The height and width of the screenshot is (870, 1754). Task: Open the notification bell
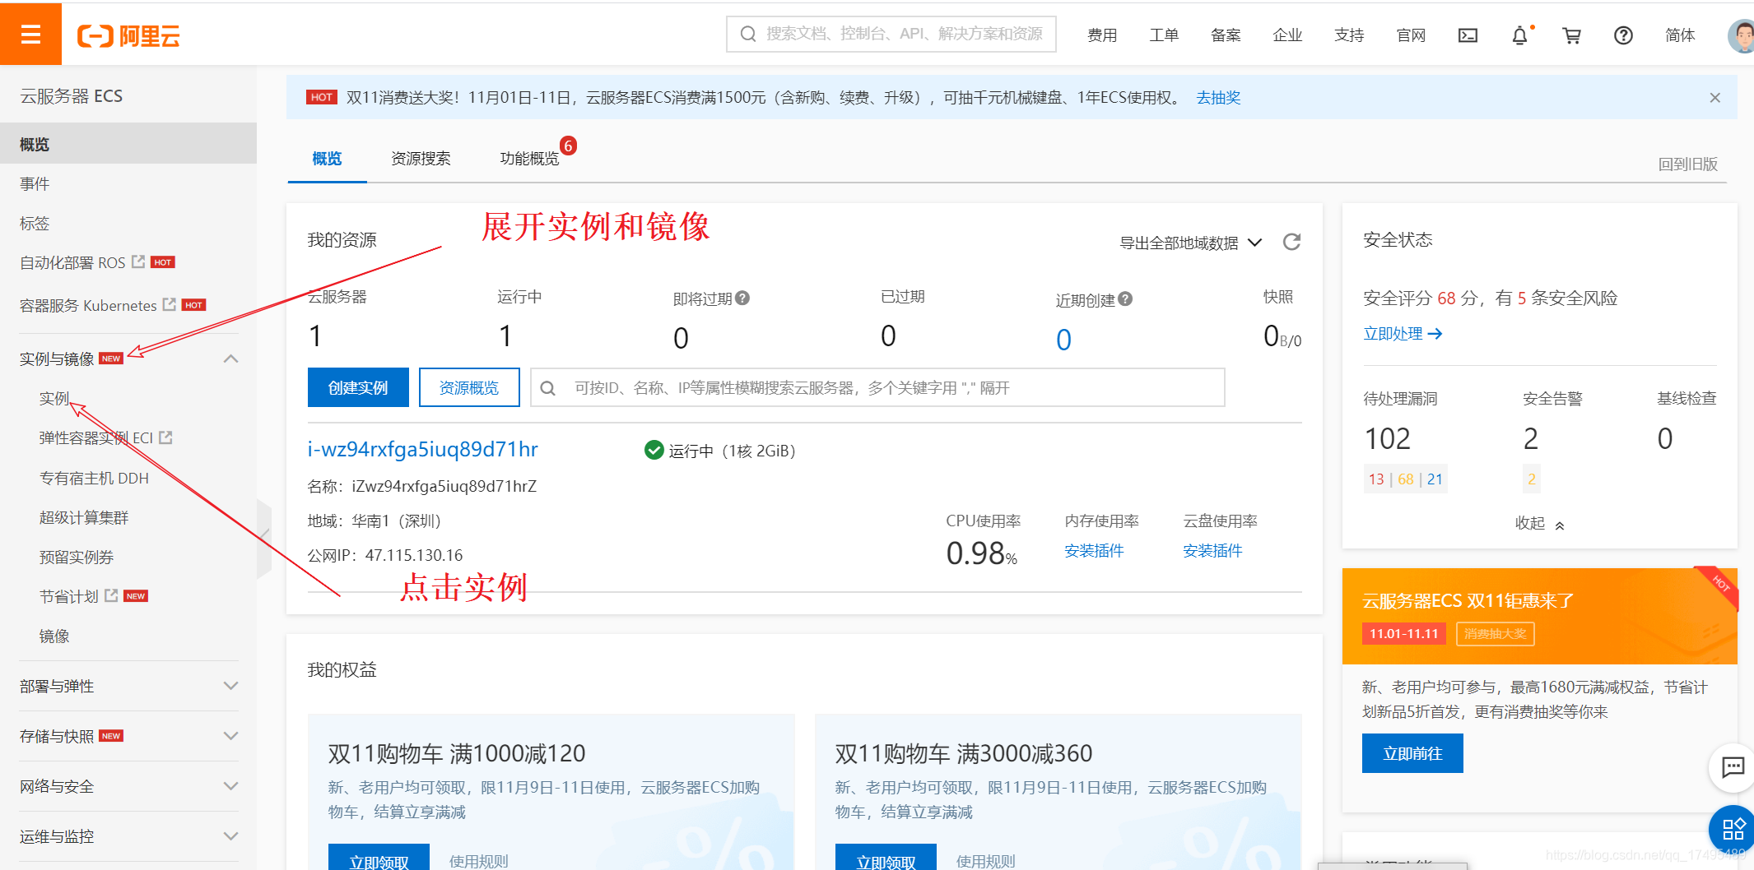(x=1519, y=35)
